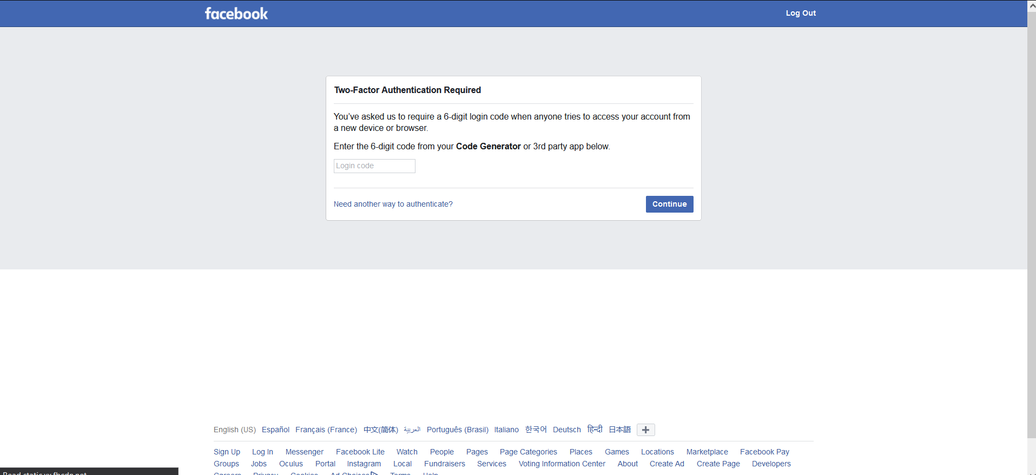Visit Marketplace from the footer
This screenshot has width=1036, height=475.
[x=707, y=452]
